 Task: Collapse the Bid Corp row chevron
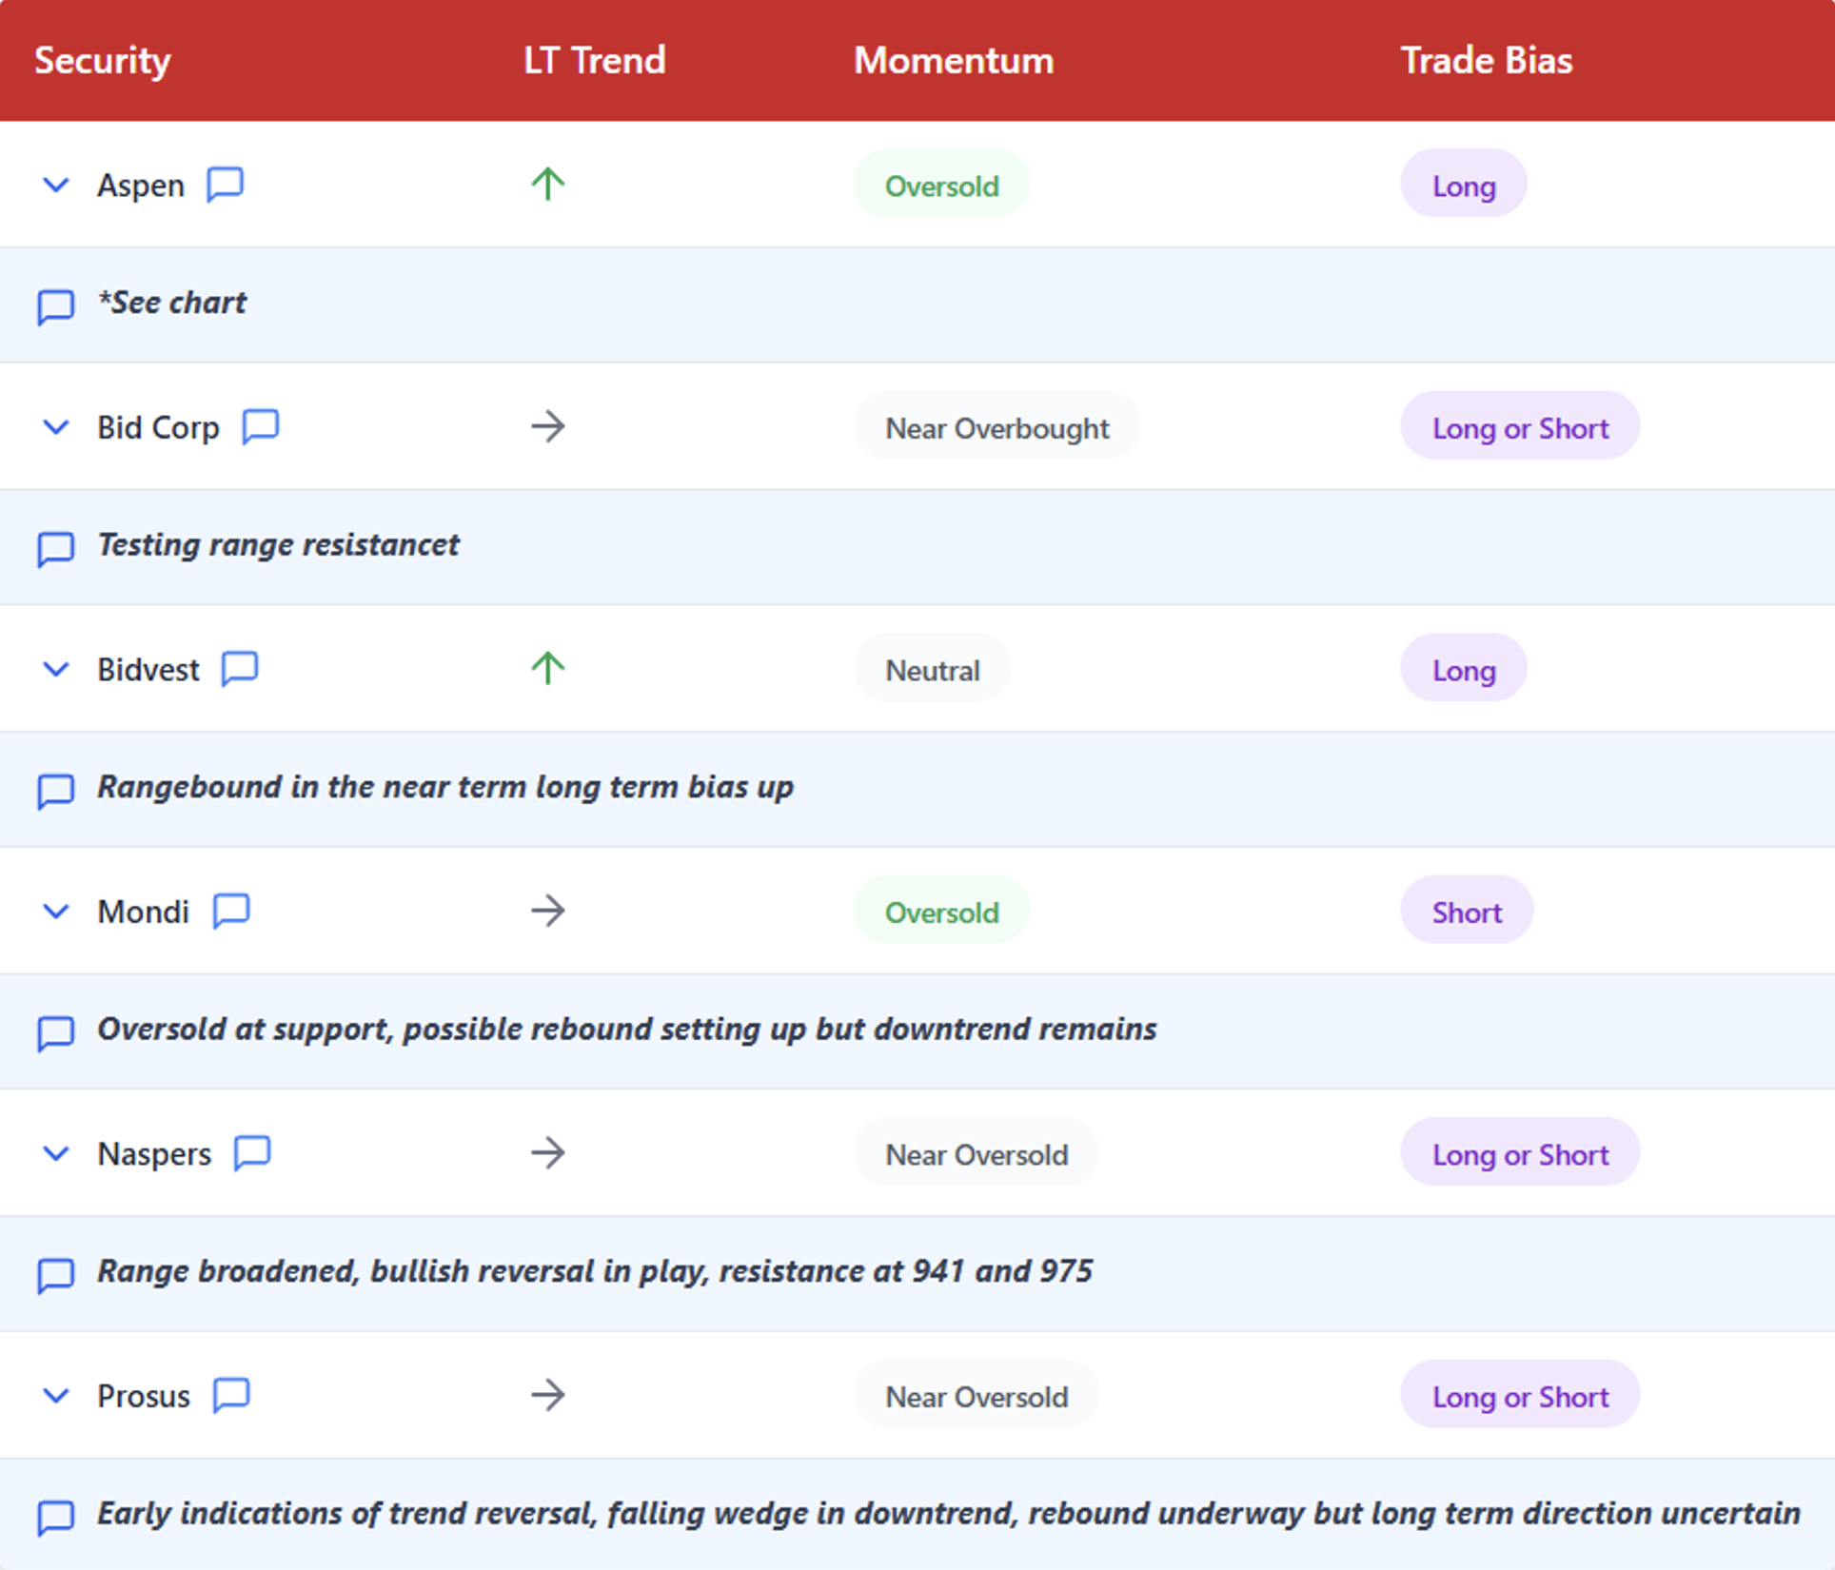pyautogui.click(x=56, y=427)
